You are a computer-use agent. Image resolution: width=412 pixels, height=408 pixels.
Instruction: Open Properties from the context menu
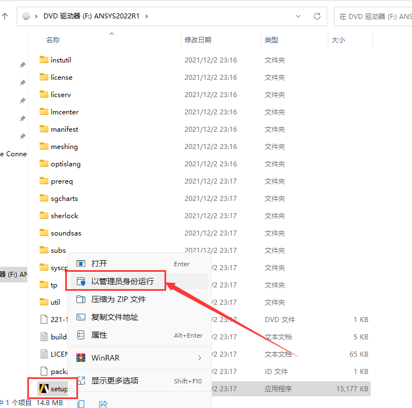pyautogui.click(x=139, y=335)
